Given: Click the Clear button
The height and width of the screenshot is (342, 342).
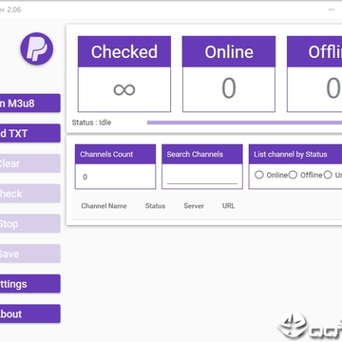Looking at the screenshot, I should pos(29,163).
